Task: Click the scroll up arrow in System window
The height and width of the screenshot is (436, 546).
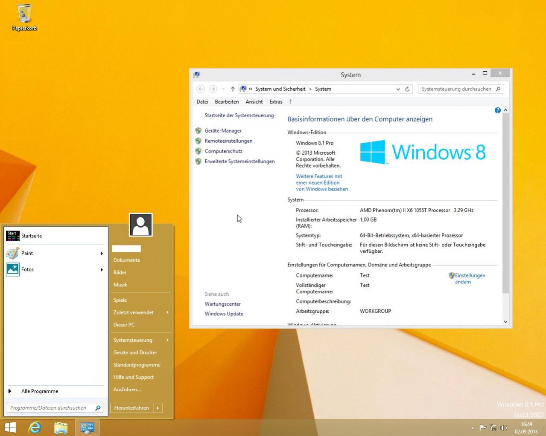Action: [506, 110]
